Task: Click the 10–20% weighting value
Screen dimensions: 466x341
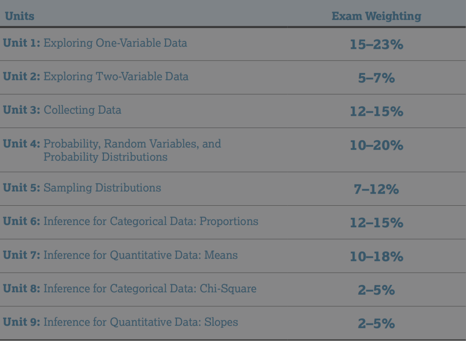Action: pos(376,146)
